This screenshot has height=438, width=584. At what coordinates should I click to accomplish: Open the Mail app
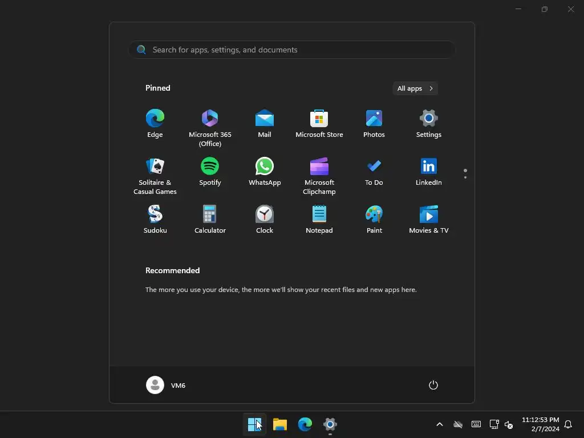pyautogui.click(x=265, y=124)
